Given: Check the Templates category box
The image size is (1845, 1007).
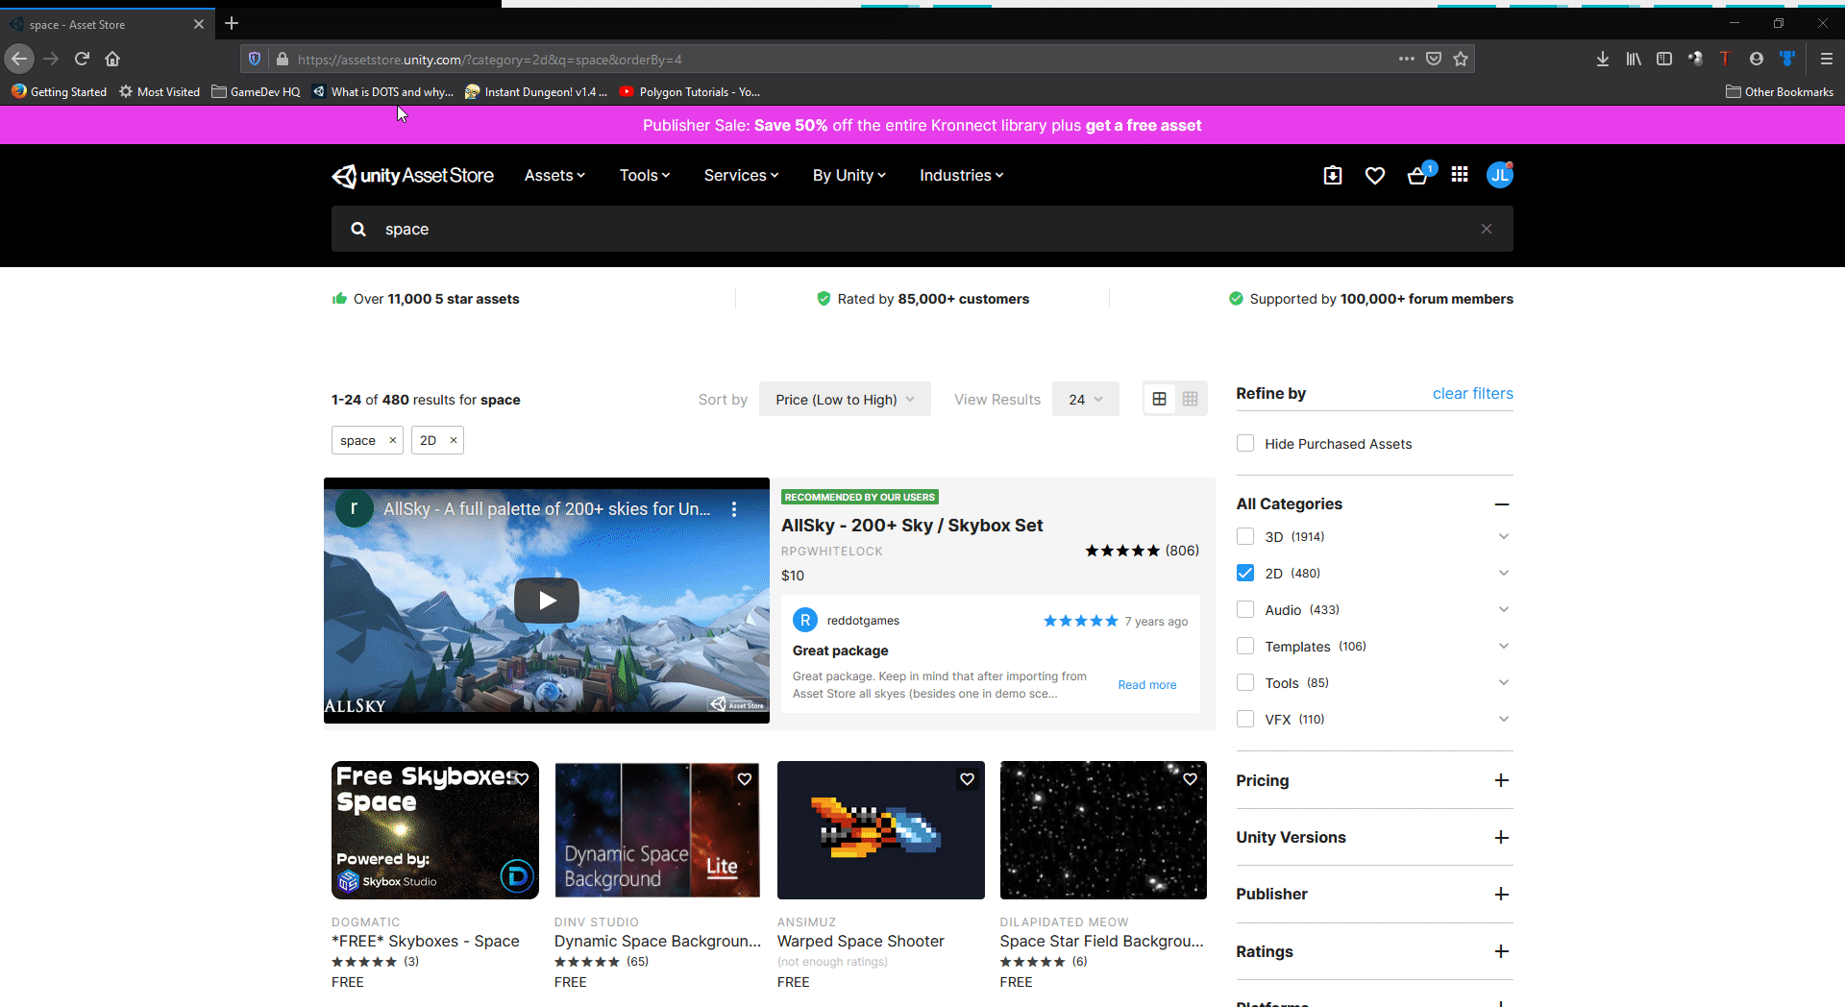Looking at the screenshot, I should [x=1245, y=646].
